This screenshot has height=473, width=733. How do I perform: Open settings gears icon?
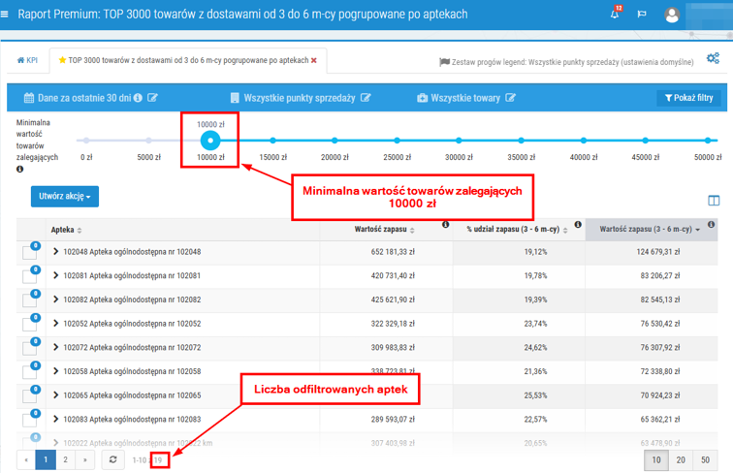tap(713, 59)
